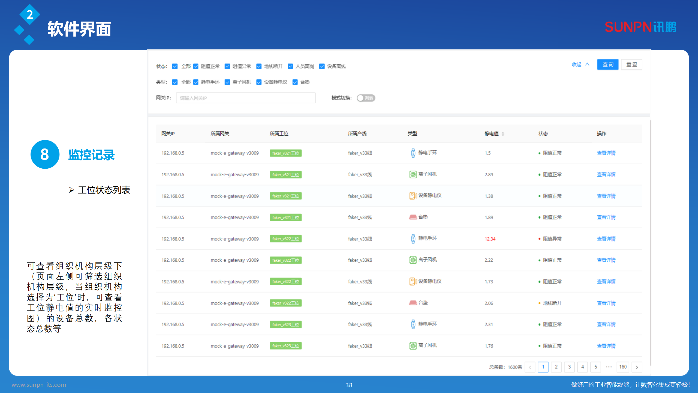Image resolution: width=698 pixels, height=393 pixels.
Task: Click the table mat icon in the 1.89 row
Action: click(413, 217)
